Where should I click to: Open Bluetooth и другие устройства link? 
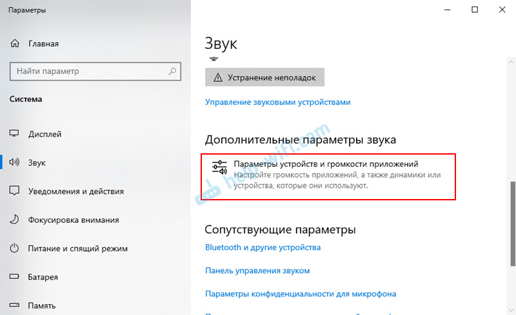coord(263,247)
